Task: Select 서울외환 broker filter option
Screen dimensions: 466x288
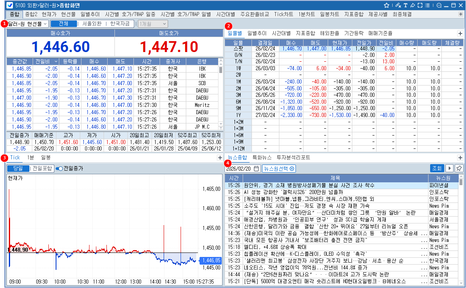Action: [92, 24]
